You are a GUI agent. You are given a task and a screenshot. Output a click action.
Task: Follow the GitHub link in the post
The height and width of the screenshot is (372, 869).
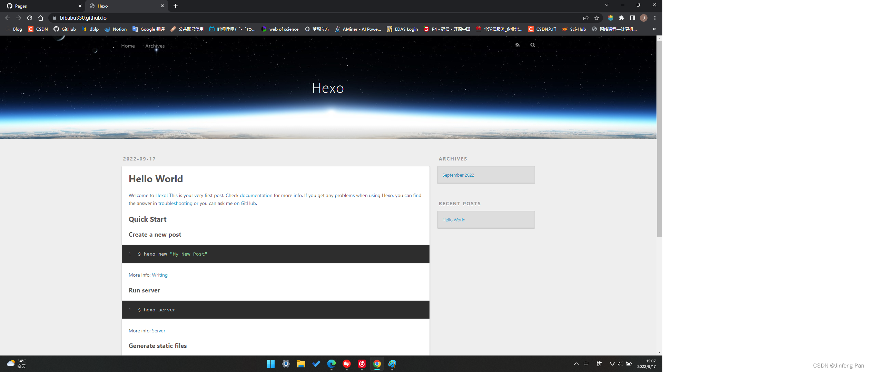pyautogui.click(x=248, y=203)
